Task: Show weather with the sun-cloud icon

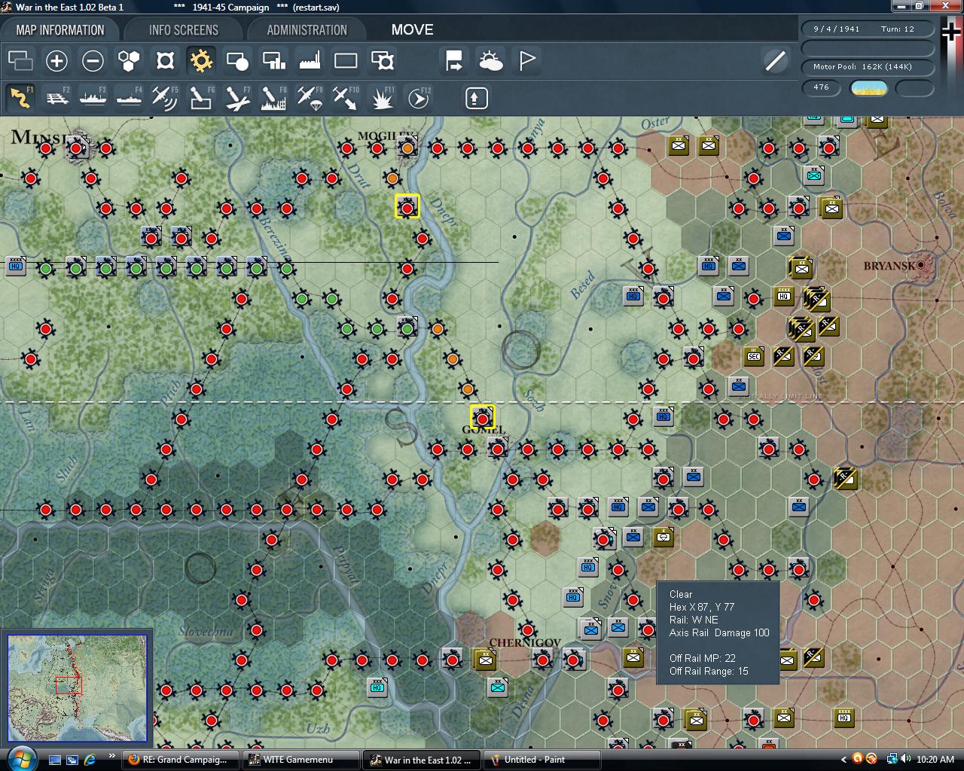Action: click(x=490, y=60)
